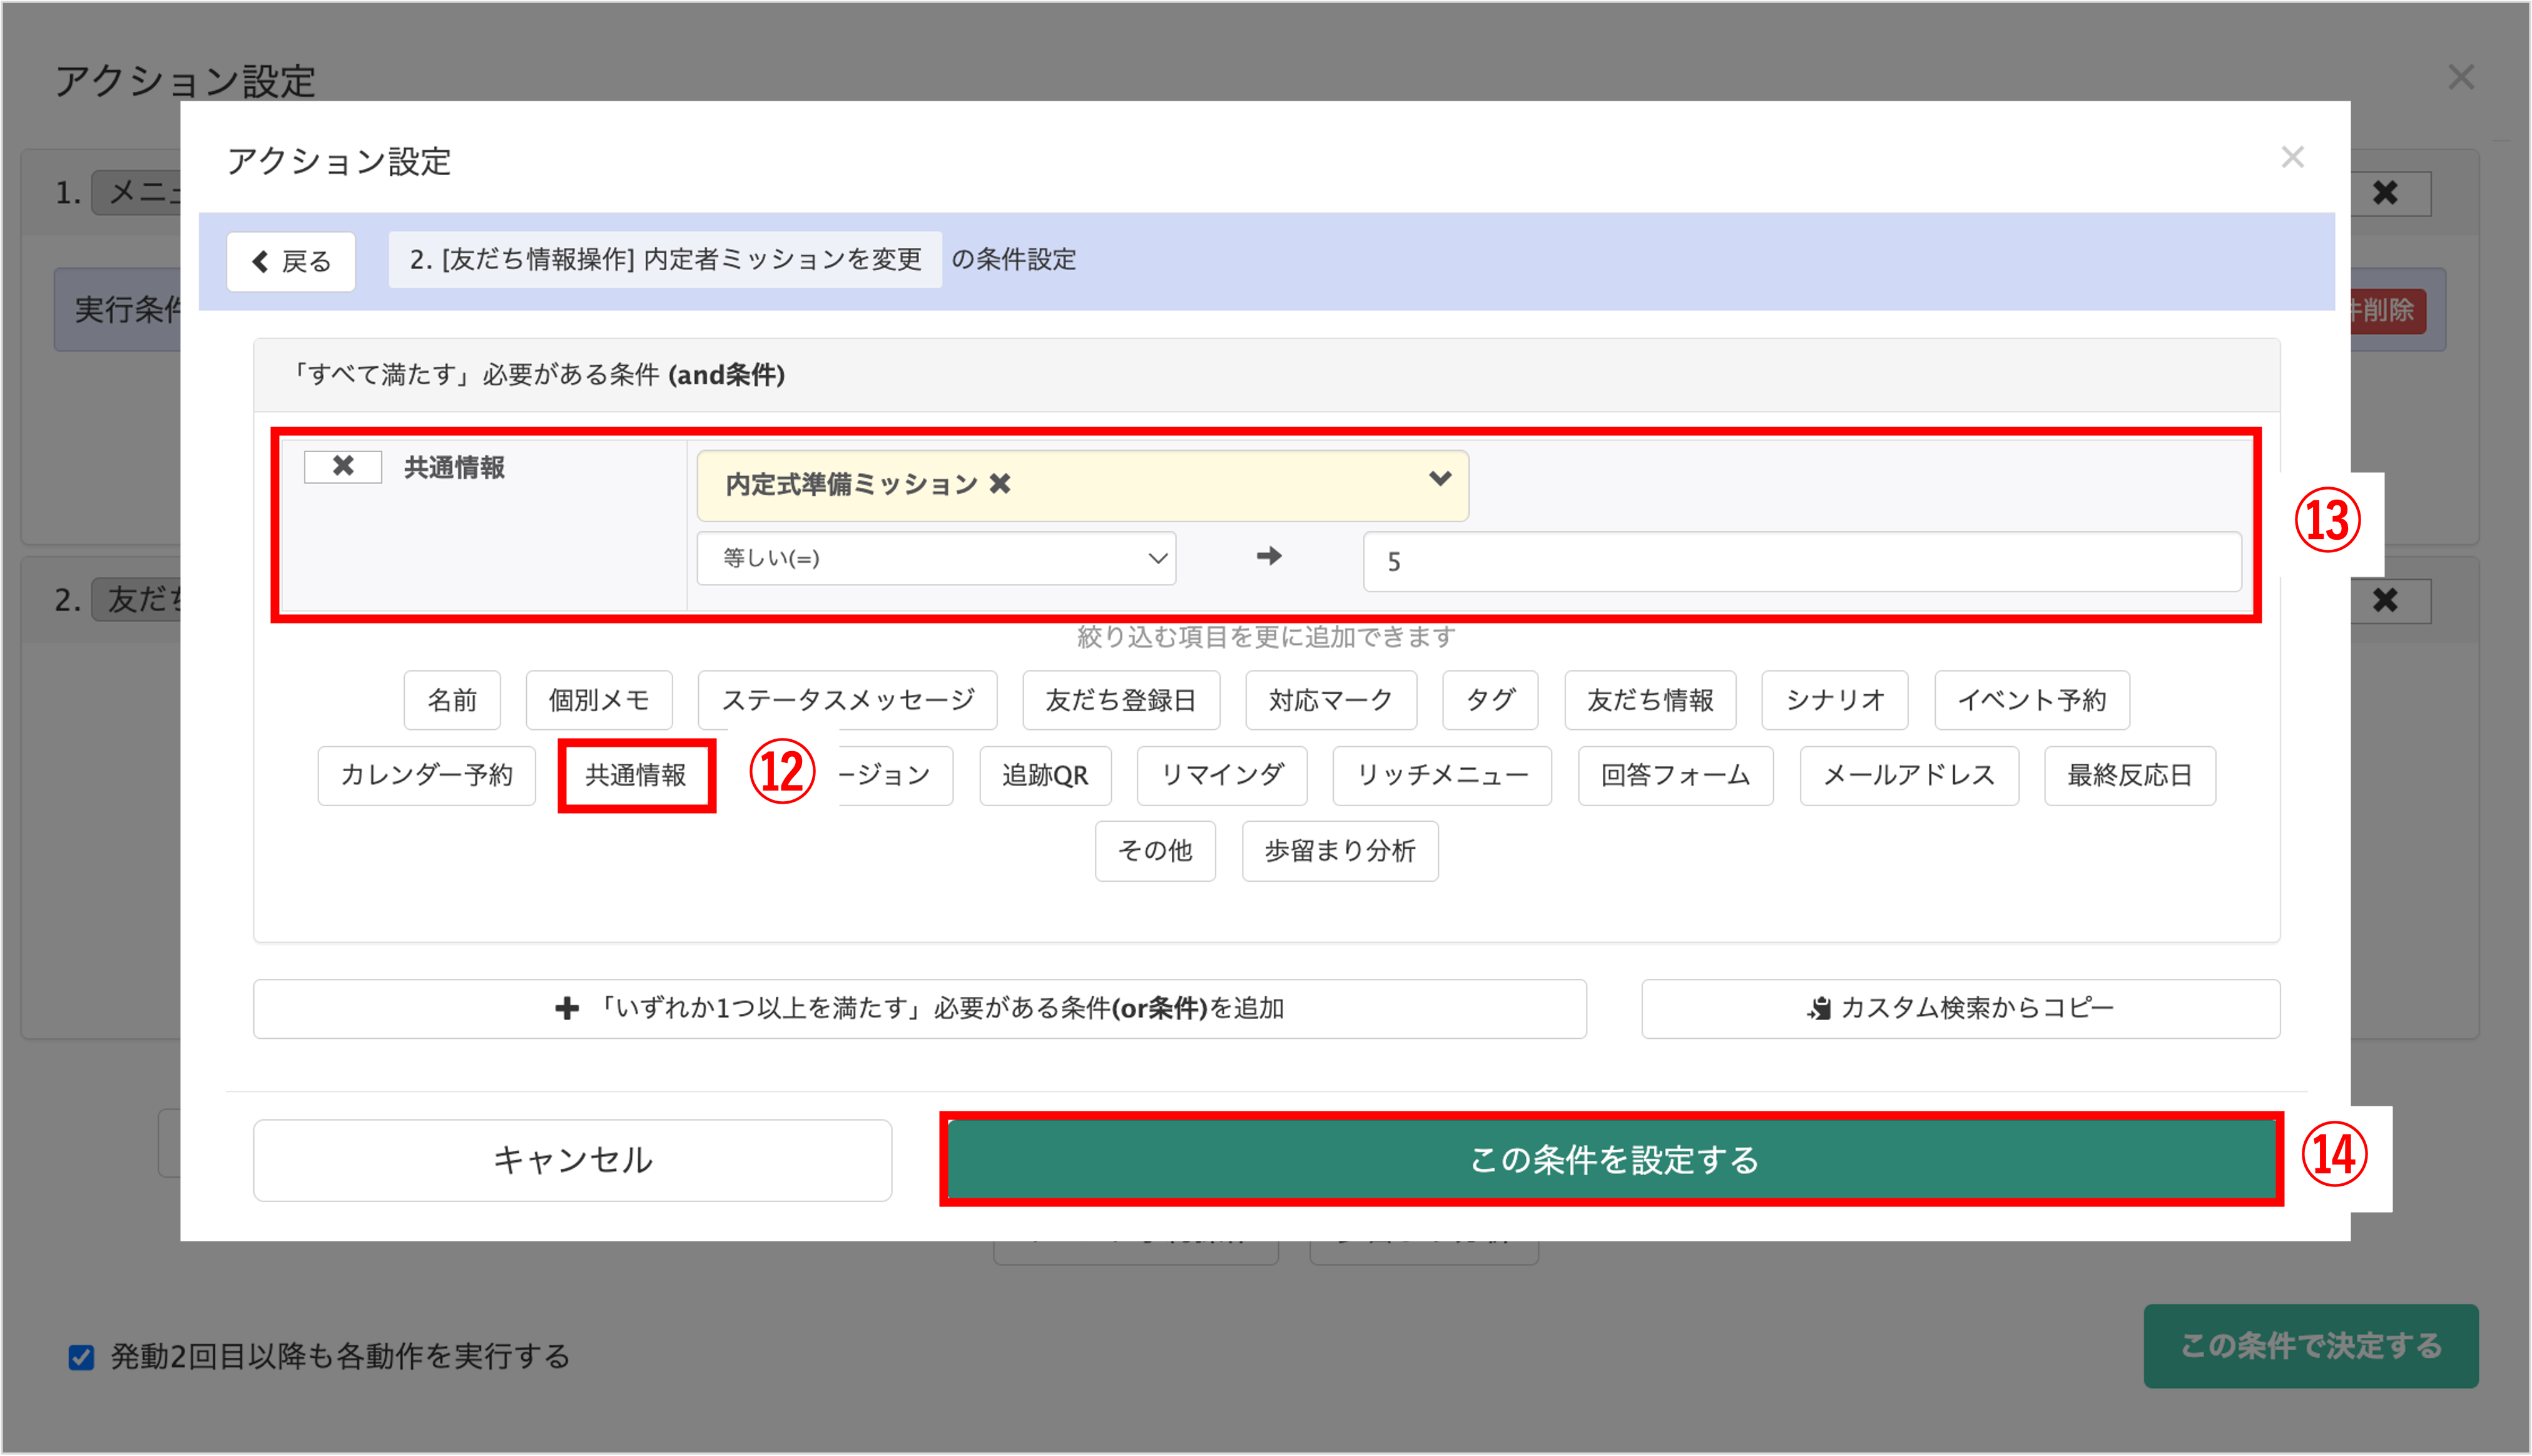Add a リッチメニュー filter condition

1441,775
